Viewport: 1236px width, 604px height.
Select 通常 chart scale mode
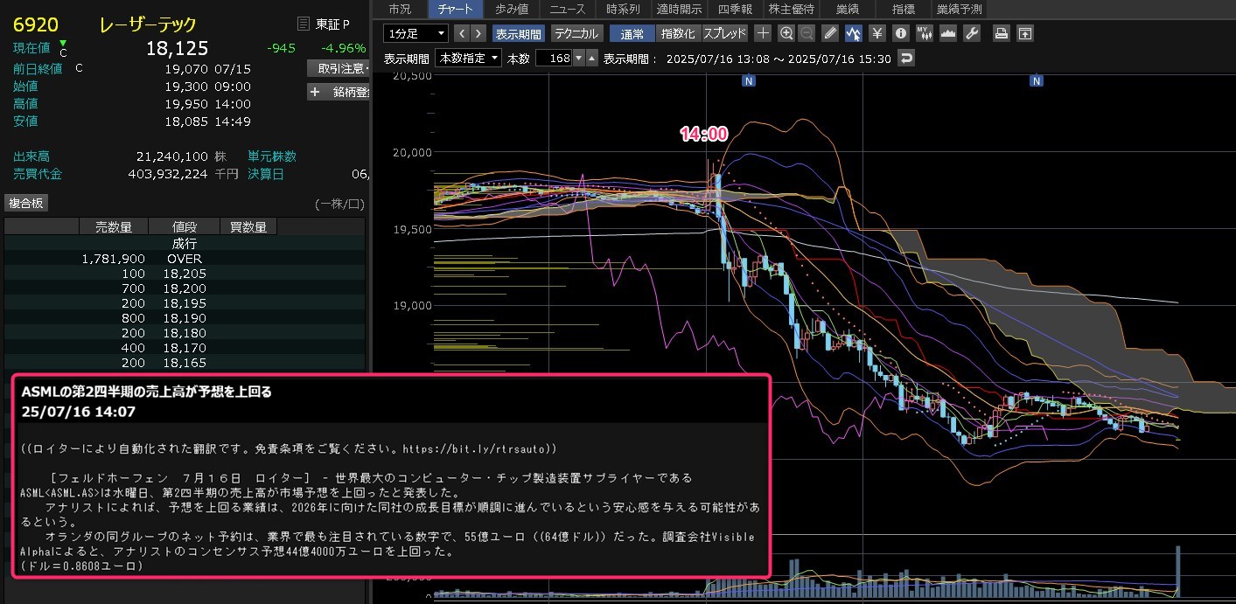[632, 33]
